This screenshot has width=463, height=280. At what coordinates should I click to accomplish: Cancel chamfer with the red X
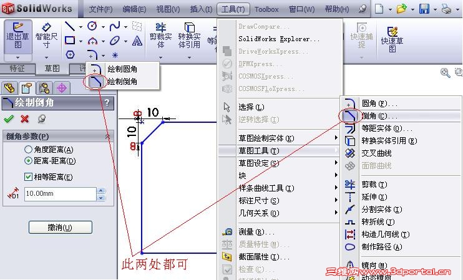click(x=25, y=118)
